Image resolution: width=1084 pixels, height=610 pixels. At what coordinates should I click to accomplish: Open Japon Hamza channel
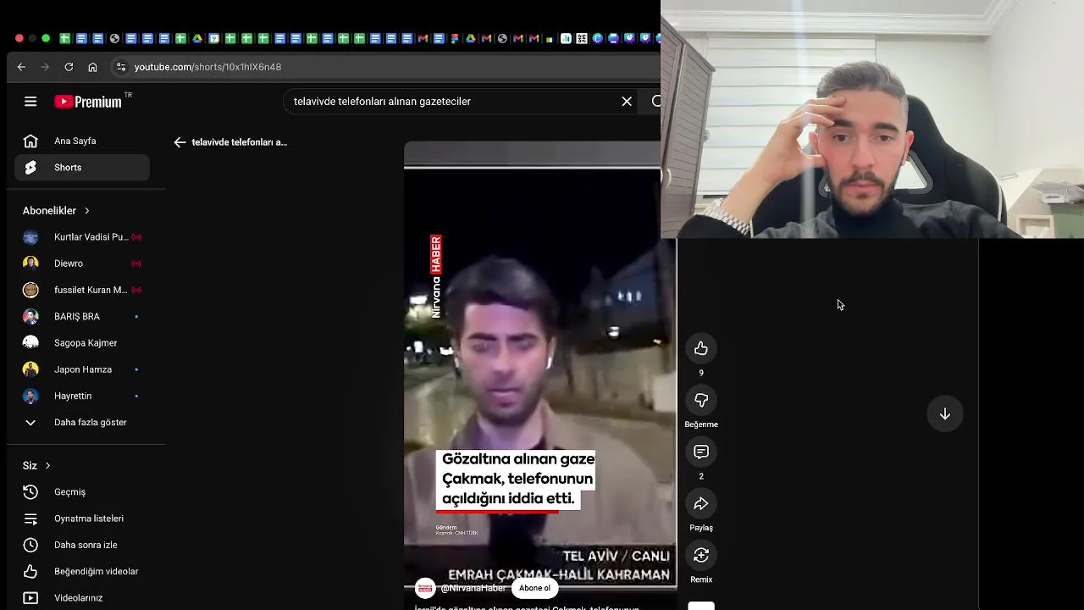point(82,369)
